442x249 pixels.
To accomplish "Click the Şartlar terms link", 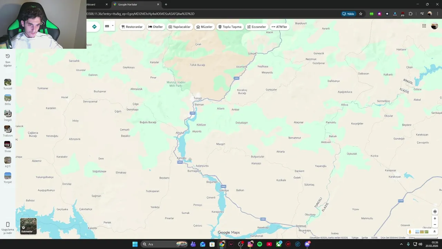I will click(x=365, y=238).
